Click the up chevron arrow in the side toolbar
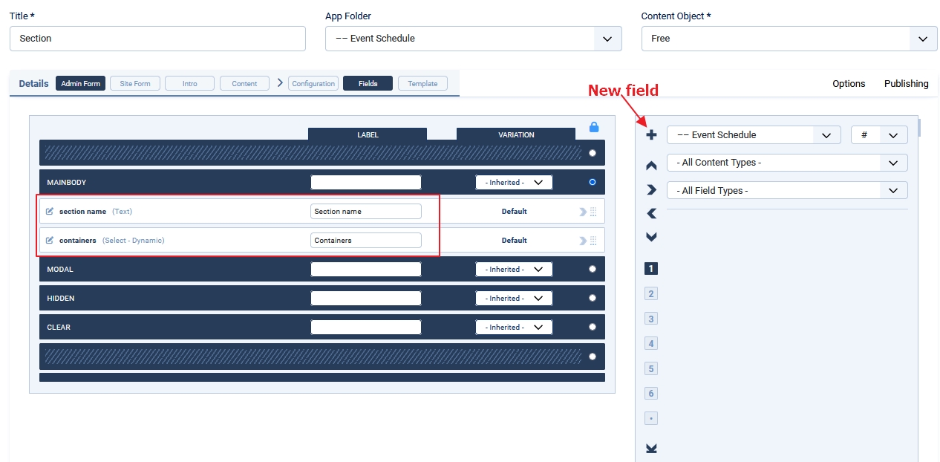The width and height of the screenshot is (940, 462). tap(651, 166)
